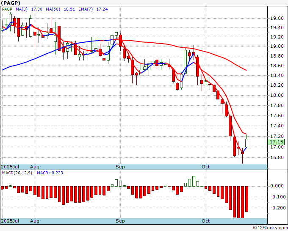This screenshot has width=288, height=231.
Task: Click the 19.60 price axis label
Action: tap(277, 18)
